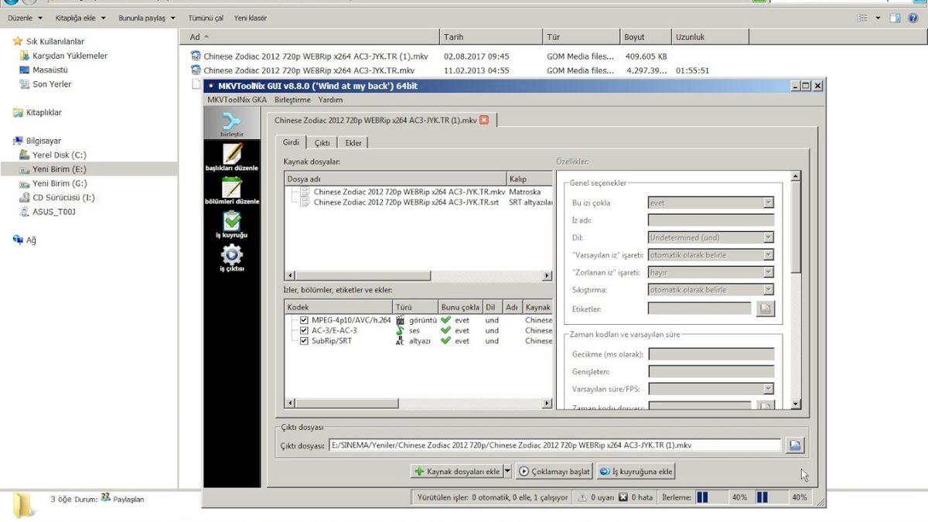
Task: Switch to the Çıktı tab
Action: [322, 142]
